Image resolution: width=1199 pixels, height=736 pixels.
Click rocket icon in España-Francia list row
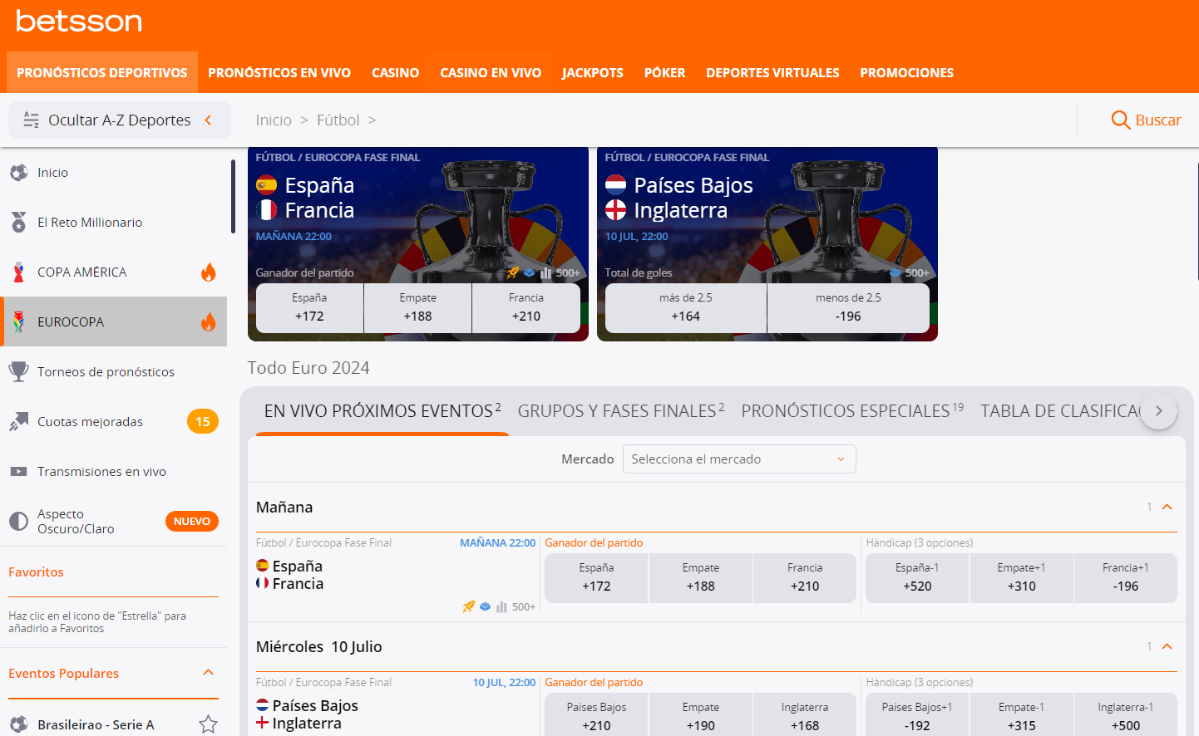coord(469,607)
